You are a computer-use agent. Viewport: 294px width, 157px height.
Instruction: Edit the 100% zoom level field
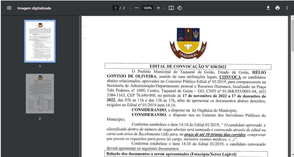pos(147,8)
